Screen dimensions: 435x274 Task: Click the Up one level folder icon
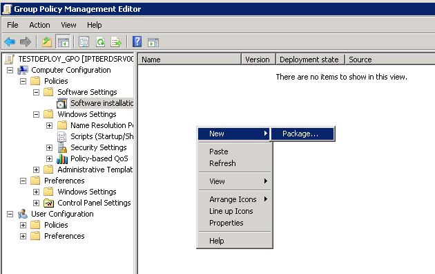pos(47,42)
